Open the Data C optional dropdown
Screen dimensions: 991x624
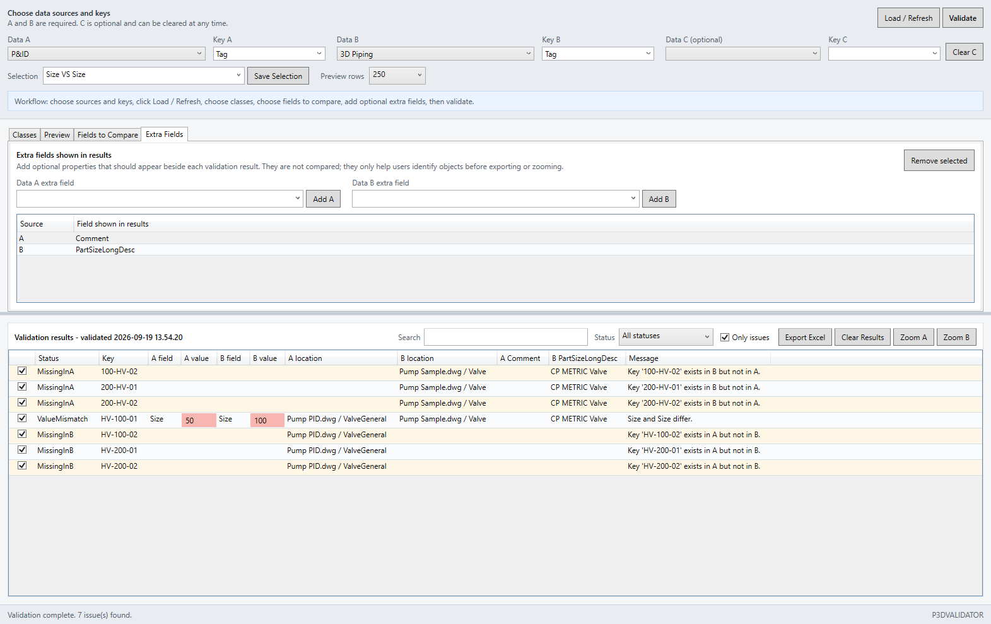pos(743,54)
